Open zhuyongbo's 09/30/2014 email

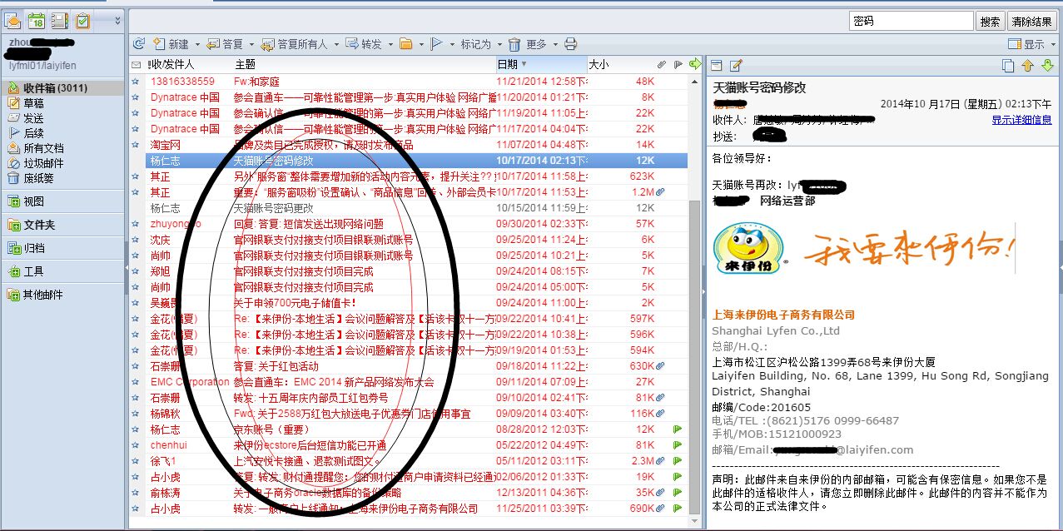click(409, 224)
